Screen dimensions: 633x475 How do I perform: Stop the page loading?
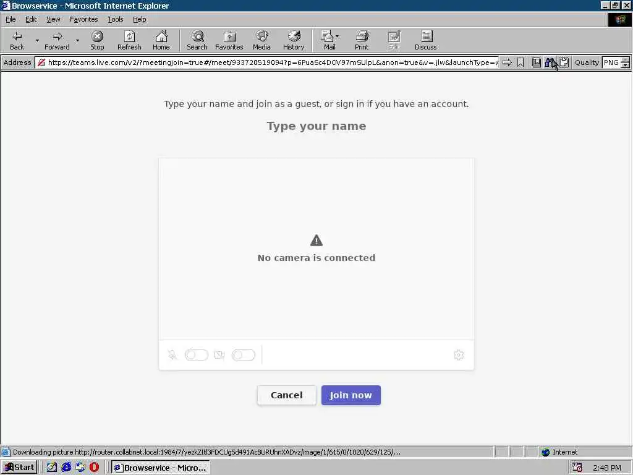click(97, 40)
